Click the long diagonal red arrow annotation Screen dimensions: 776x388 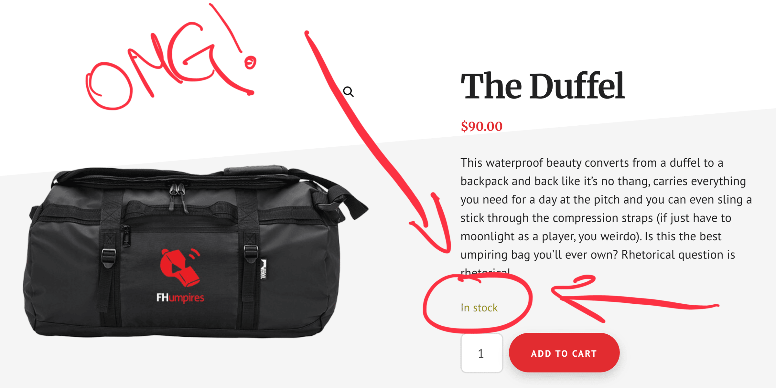point(378,142)
